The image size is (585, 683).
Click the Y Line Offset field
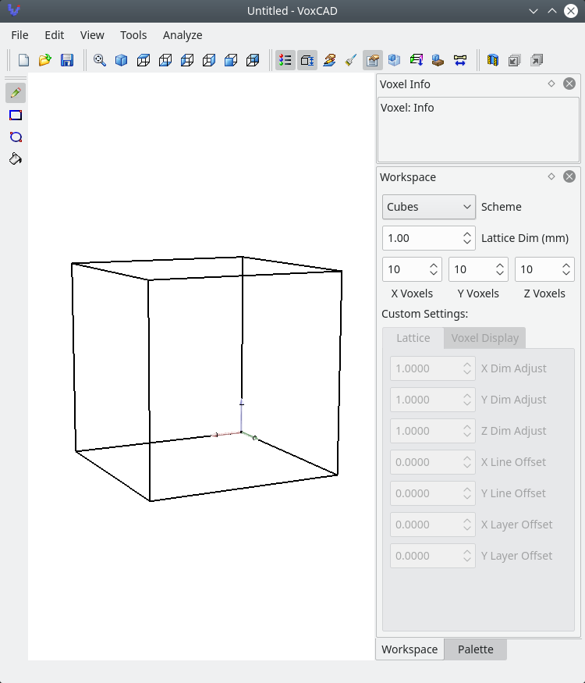tap(433, 493)
